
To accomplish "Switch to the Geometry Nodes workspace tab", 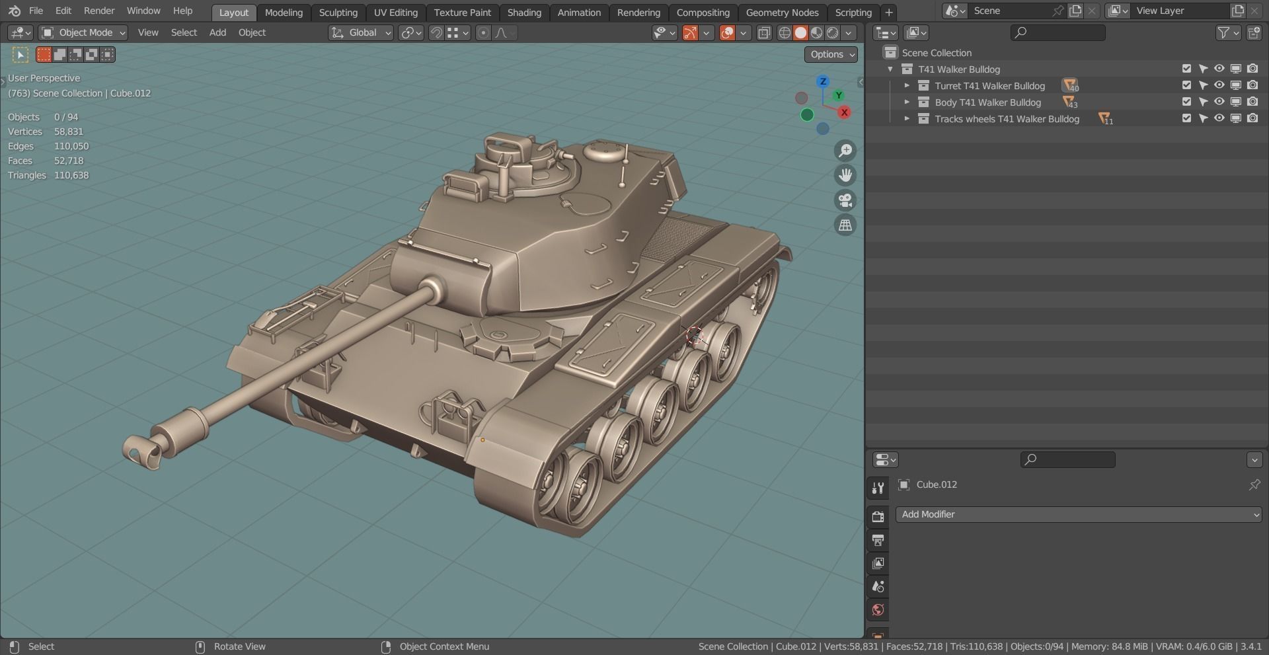I will 782,13.
